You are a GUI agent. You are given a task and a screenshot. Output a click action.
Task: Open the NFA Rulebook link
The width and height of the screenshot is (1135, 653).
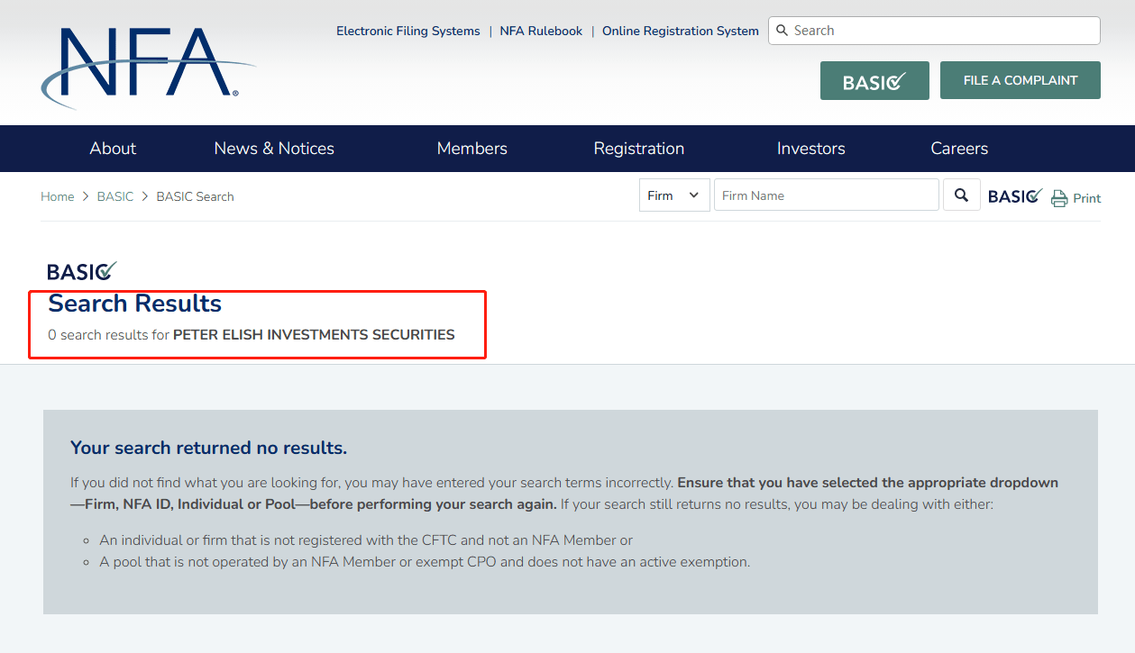click(x=541, y=31)
